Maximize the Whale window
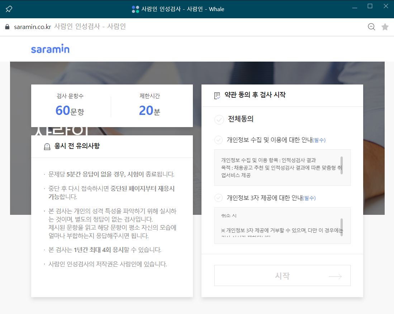Image resolution: width=394 pixels, height=314 pixels. [x=370, y=6]
